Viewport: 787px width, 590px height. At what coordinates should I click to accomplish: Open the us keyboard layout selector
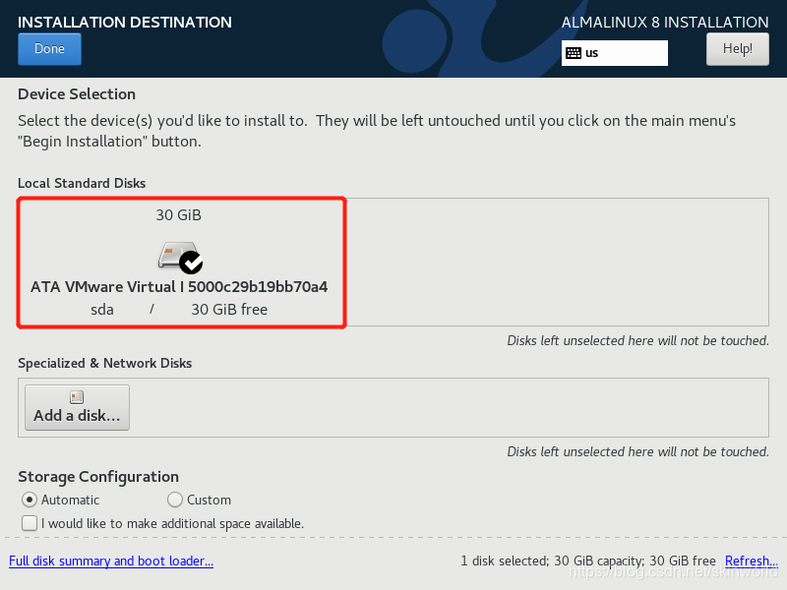tap(614, 53)
